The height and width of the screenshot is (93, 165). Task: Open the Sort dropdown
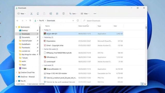click(73, 14)
